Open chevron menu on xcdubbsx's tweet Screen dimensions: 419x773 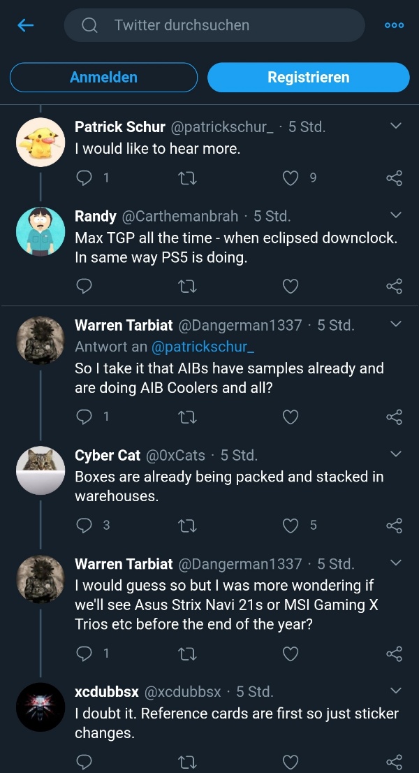coord(395,691)
